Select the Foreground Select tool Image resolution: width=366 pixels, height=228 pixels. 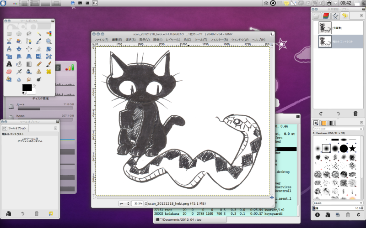coord(19,41)
